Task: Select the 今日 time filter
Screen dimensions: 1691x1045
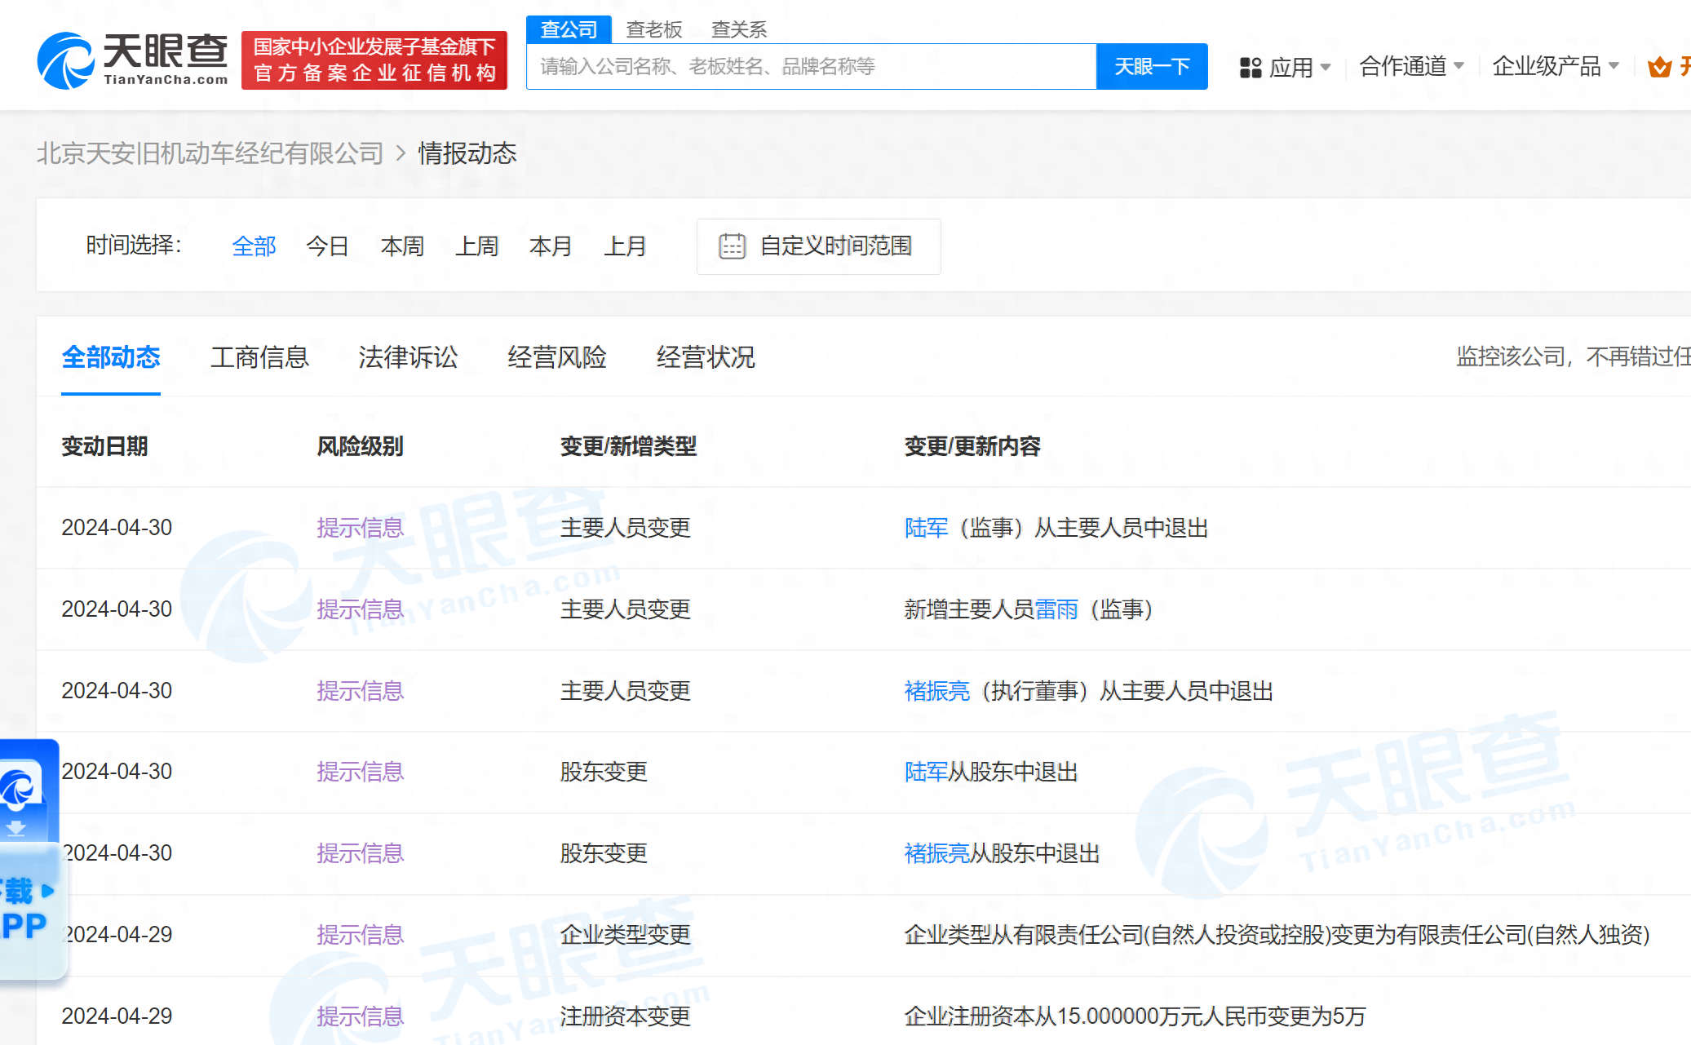Action: tap(327, 246)
